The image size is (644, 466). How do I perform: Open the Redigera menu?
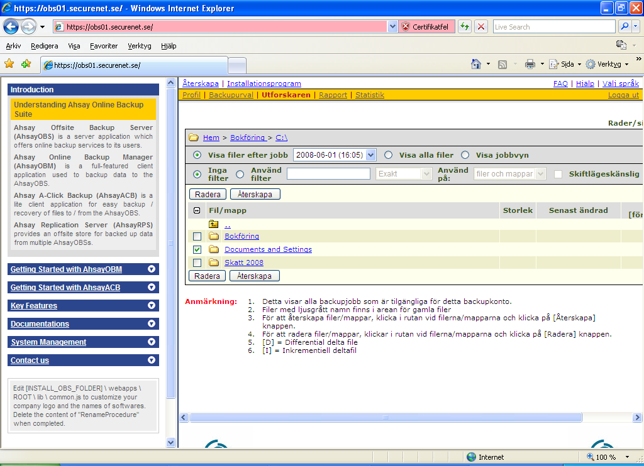(45, 46)
